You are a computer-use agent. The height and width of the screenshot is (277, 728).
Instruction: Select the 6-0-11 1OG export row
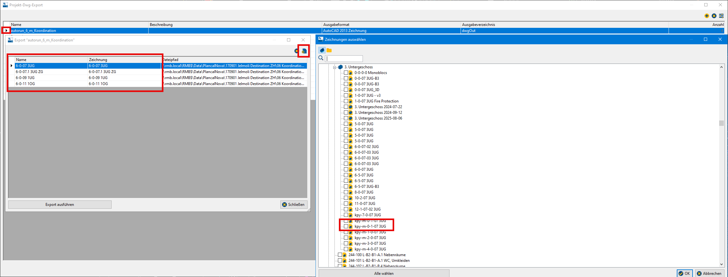[158, 84]
